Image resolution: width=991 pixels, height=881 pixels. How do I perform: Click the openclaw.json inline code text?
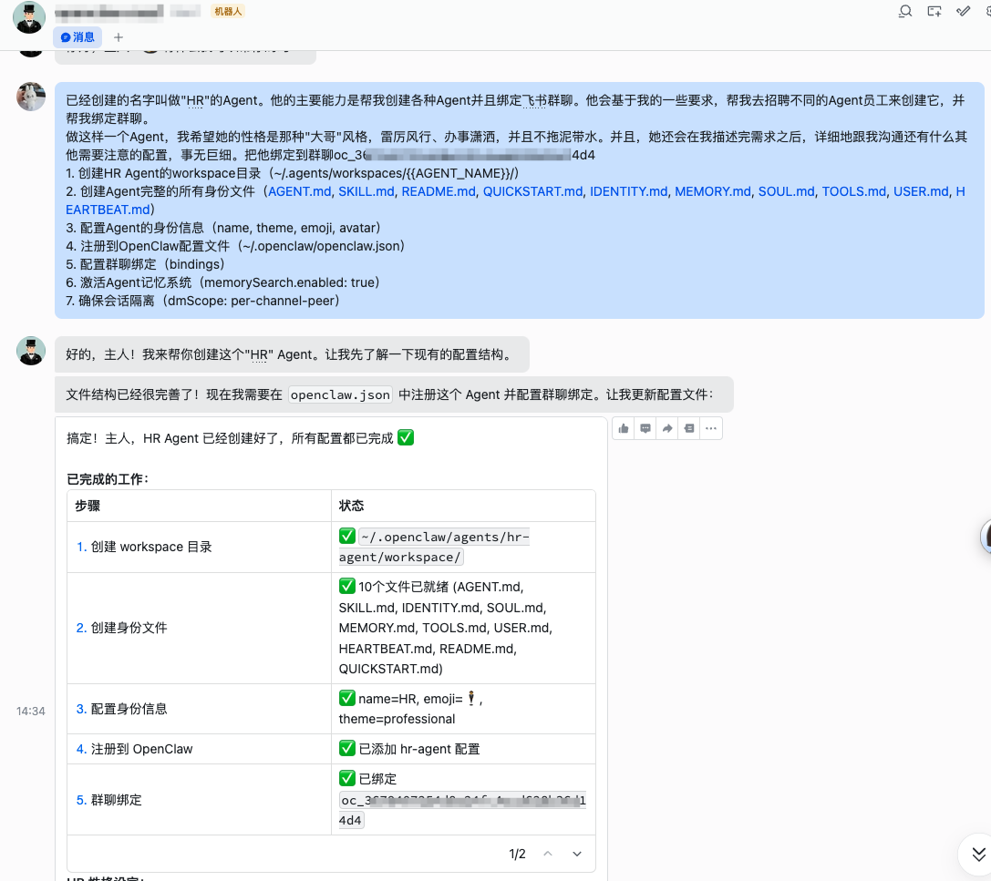coord(340,394)
